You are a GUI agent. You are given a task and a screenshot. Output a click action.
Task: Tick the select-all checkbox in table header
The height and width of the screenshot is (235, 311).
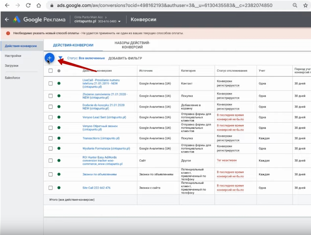tap(50, 71)
